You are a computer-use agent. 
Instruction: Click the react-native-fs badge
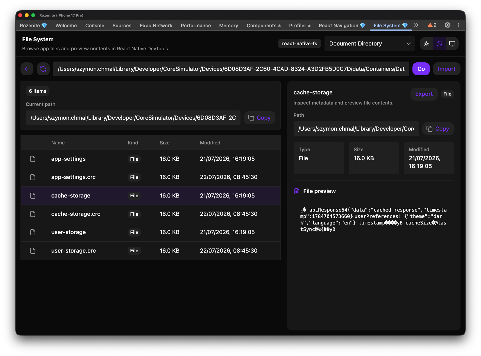[x=300, y=44]
